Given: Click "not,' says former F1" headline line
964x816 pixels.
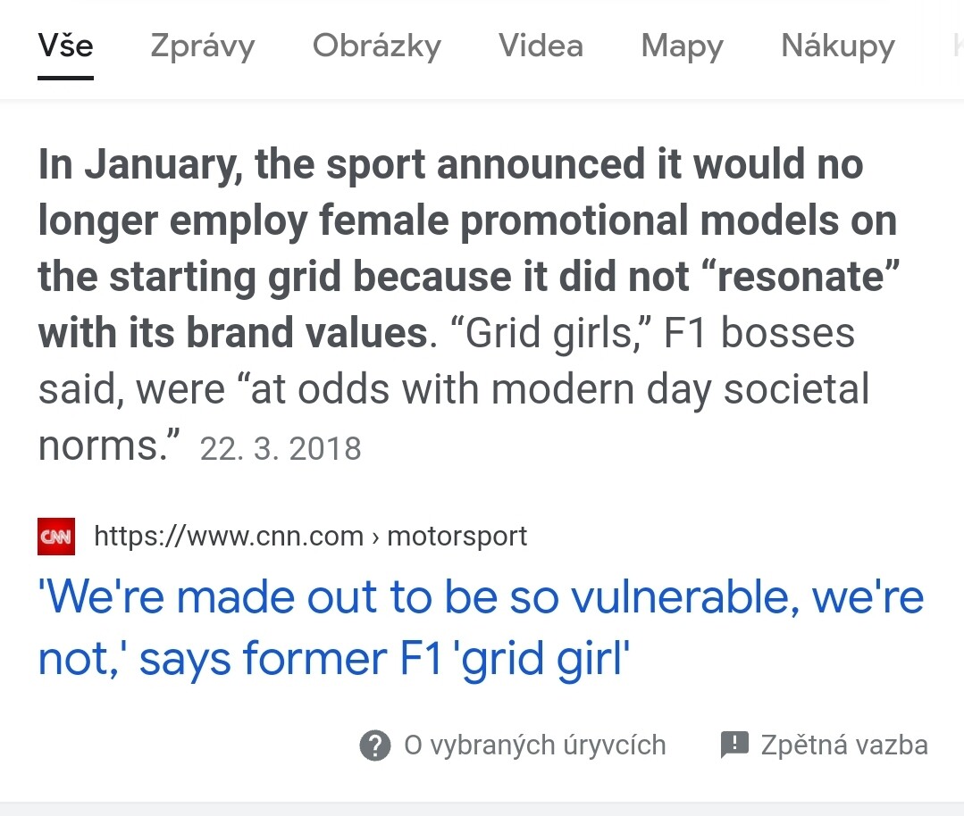Looking at the screenshot, I should [240, 659].
